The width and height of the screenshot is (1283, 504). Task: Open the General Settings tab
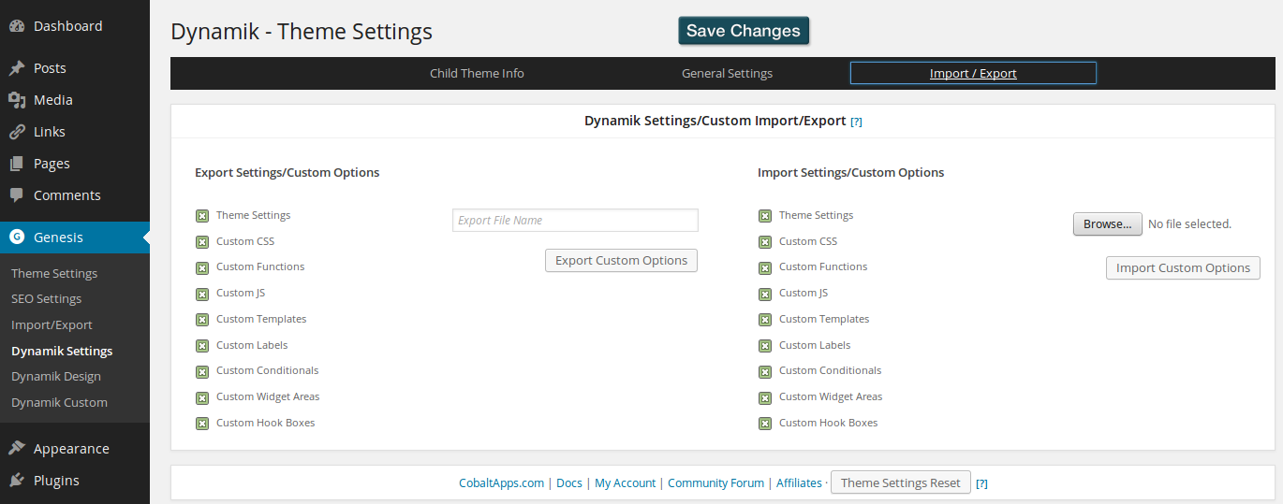pos(727,74)
